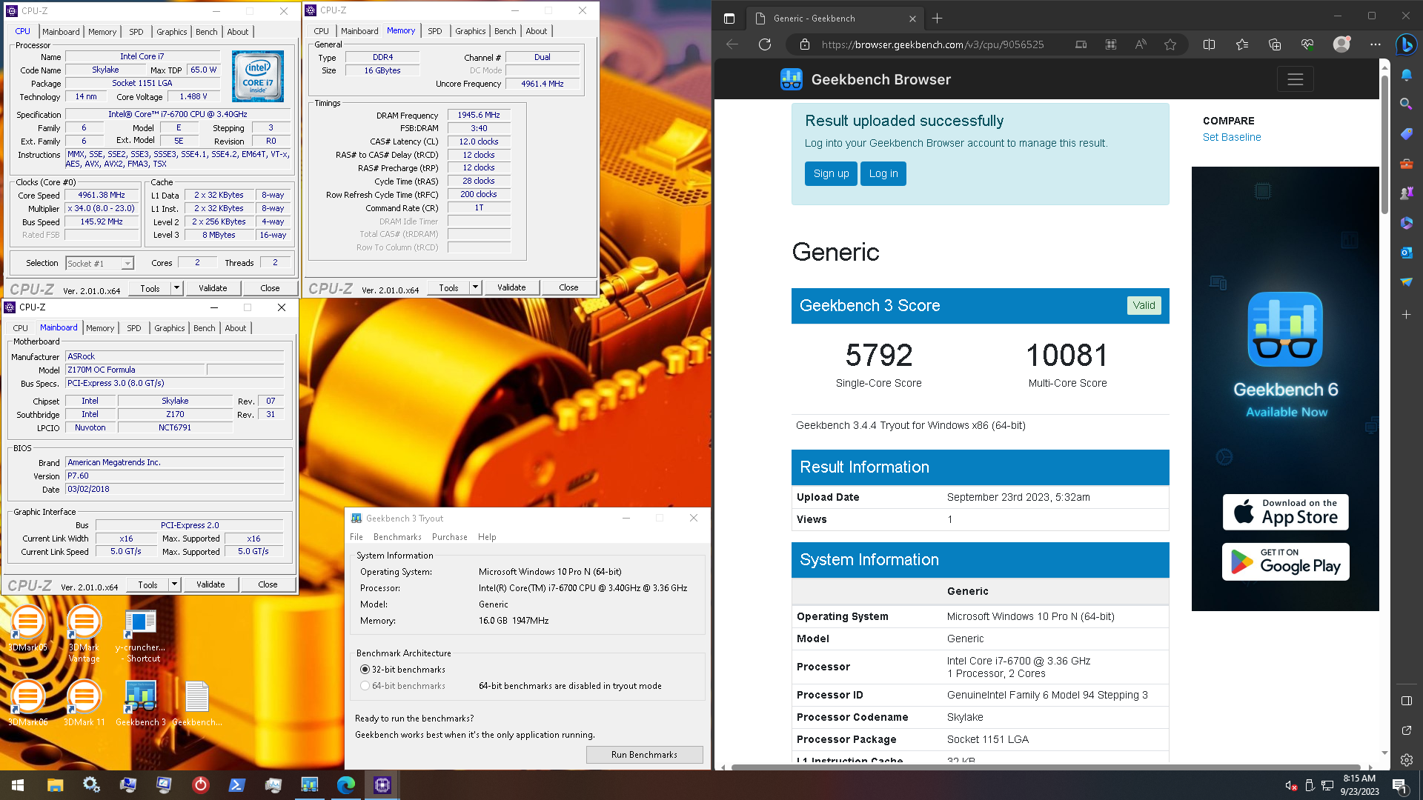The image size is (1423, 800).
Task: Open the 3DMark Vantage desktop shortcut
Action: click(84, 633)
